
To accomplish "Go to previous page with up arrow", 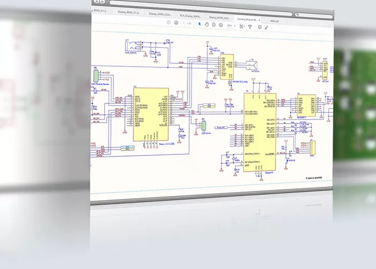I will [169, 23].
